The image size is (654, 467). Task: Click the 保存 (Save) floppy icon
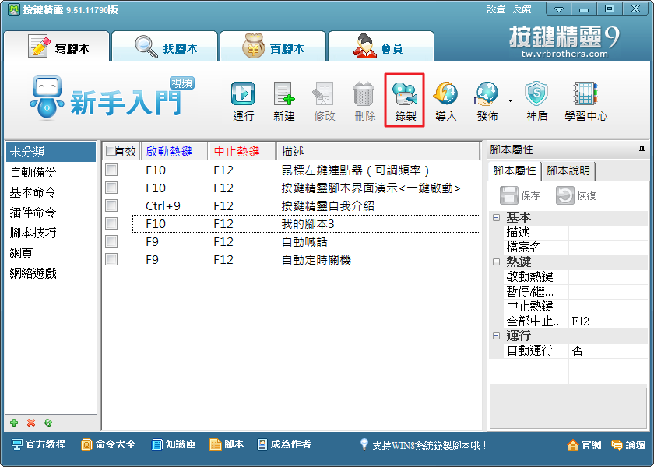tap(520, 195)
